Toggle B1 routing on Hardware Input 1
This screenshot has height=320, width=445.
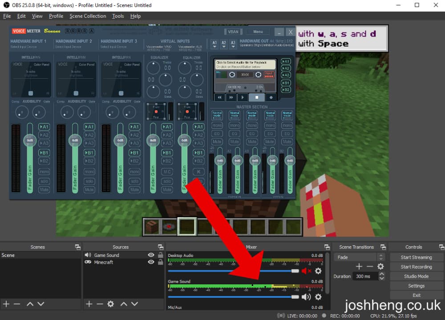[x=44, y=153]
